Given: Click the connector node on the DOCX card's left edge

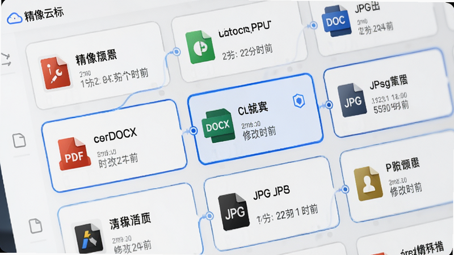Looking at the screenshot, I should 194,131.
